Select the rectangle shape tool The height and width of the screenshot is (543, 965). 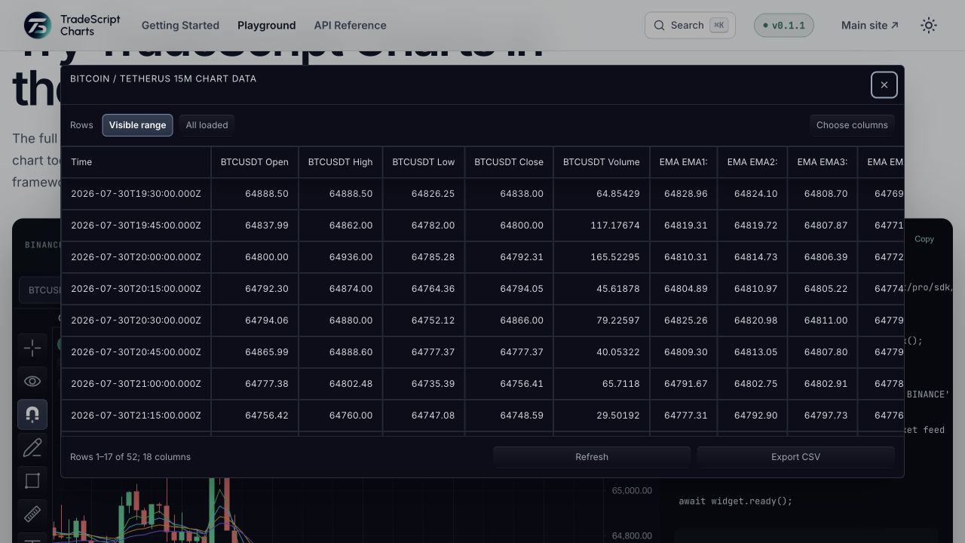tap(32, 480)
